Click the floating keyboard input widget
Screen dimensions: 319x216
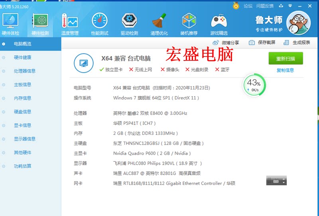276,181
